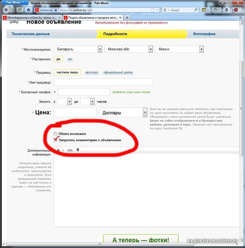Close the 'Мотобарахолка onliner.by' tab

click(60, 18)
